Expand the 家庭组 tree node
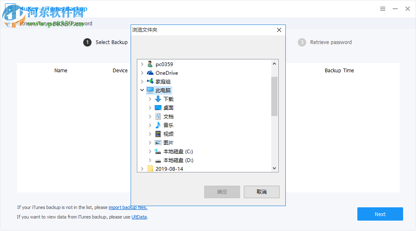This screenshot has height=231, width=416. click(142, 81)
